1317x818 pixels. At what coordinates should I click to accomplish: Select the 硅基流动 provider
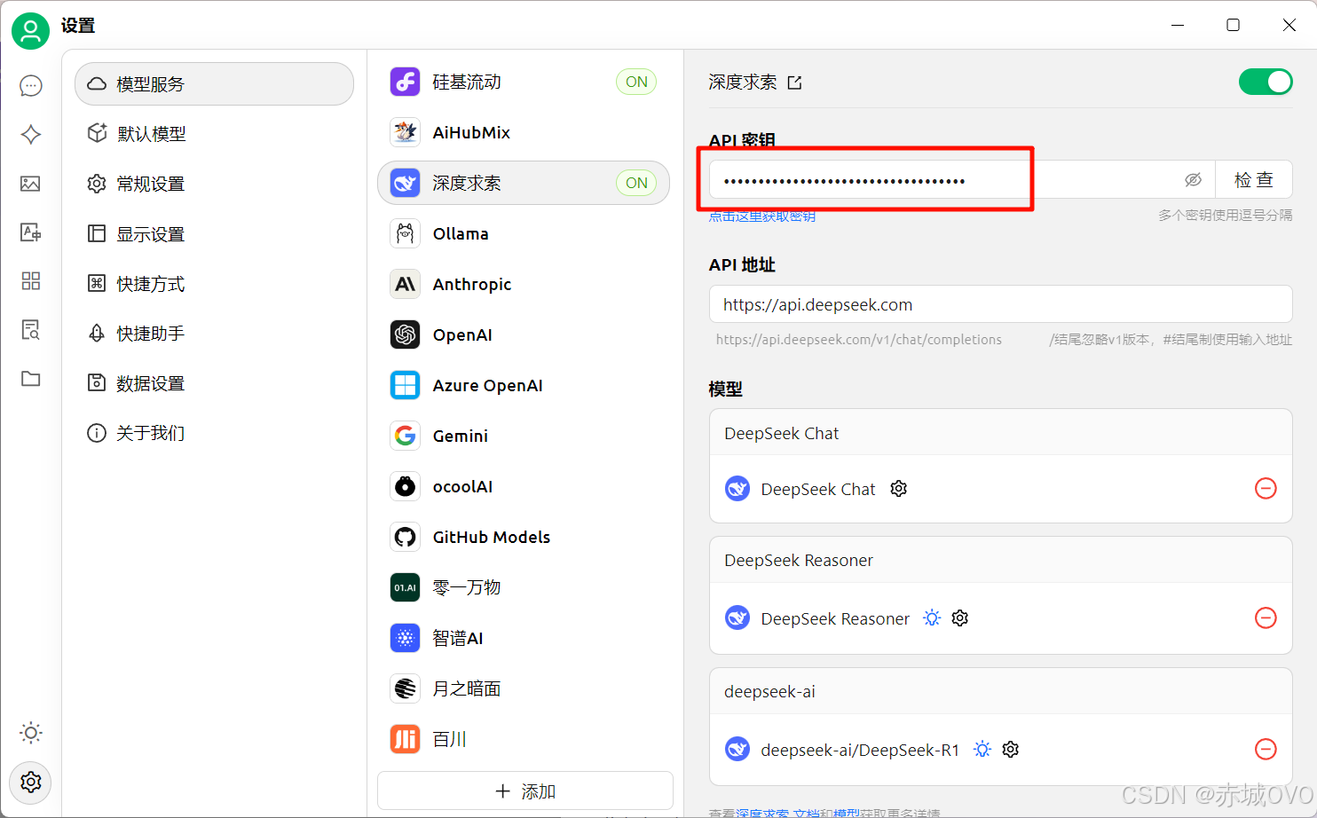(x=524, y=82)
